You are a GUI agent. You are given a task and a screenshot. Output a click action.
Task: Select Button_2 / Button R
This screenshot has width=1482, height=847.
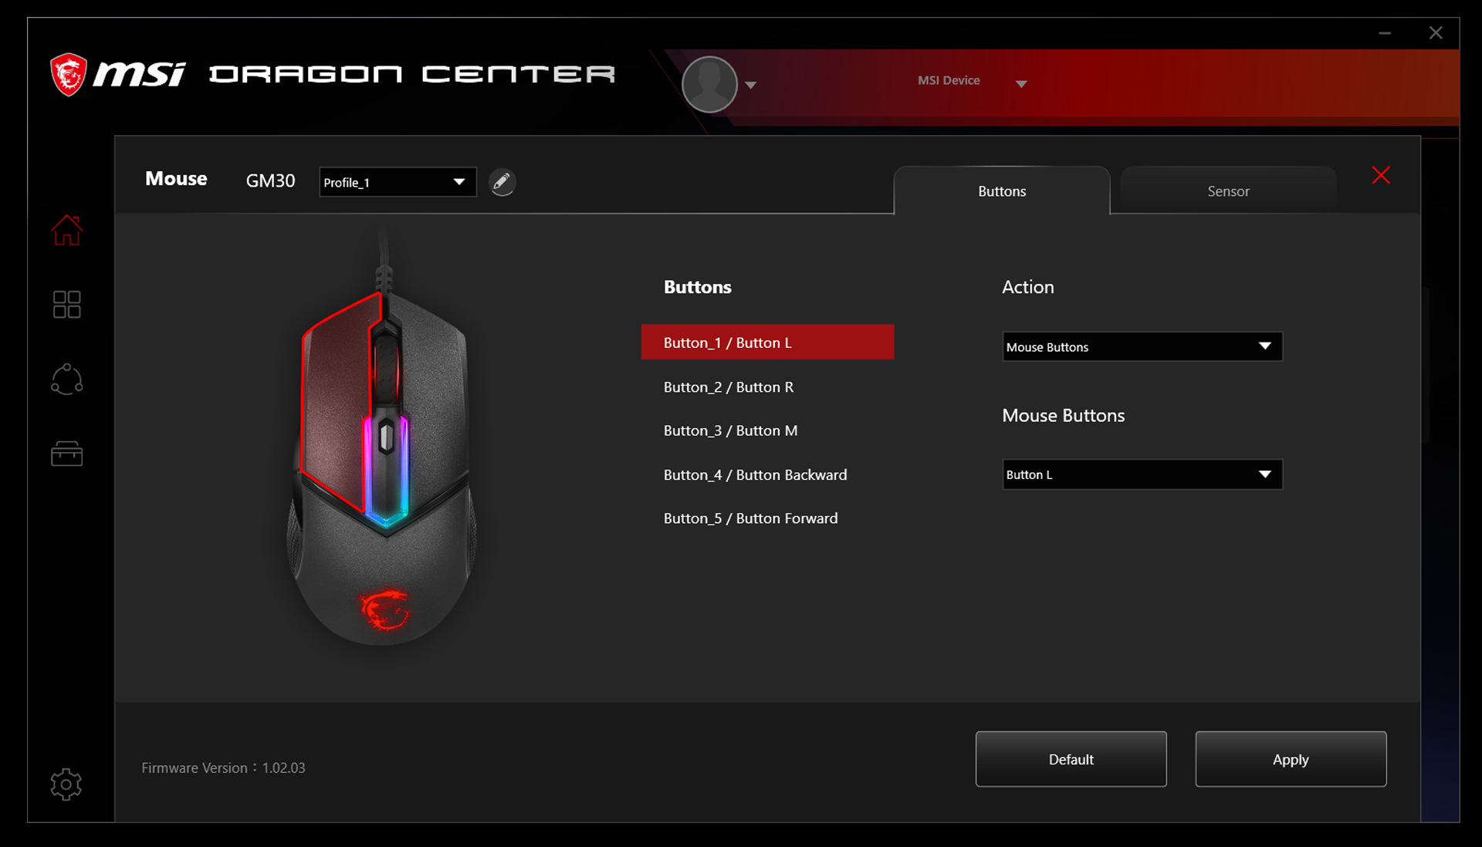(x=767, y=386)
